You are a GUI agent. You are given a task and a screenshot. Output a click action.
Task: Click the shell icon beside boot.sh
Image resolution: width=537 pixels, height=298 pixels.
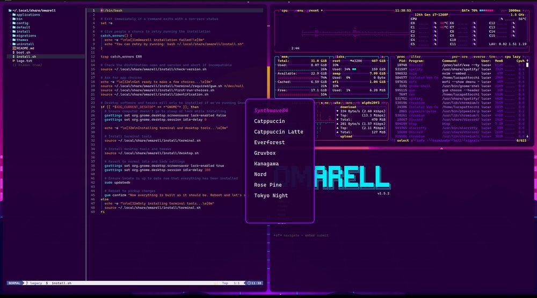tap(14, 53)
